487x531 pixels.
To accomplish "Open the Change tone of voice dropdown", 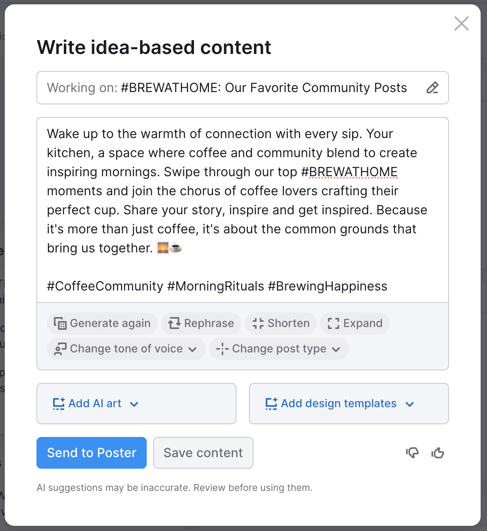I will (x=126, y=349).
